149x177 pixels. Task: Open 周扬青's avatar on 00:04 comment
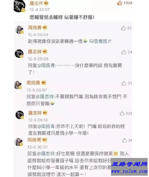coord(19,30)
